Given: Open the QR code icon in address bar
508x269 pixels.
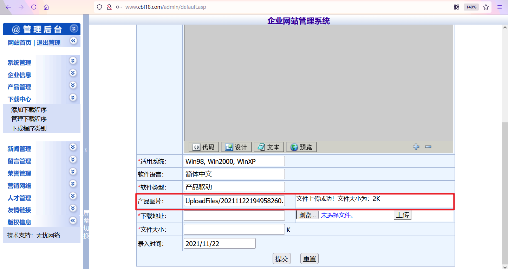Looking at the screenshot, I should coord(457,7).
